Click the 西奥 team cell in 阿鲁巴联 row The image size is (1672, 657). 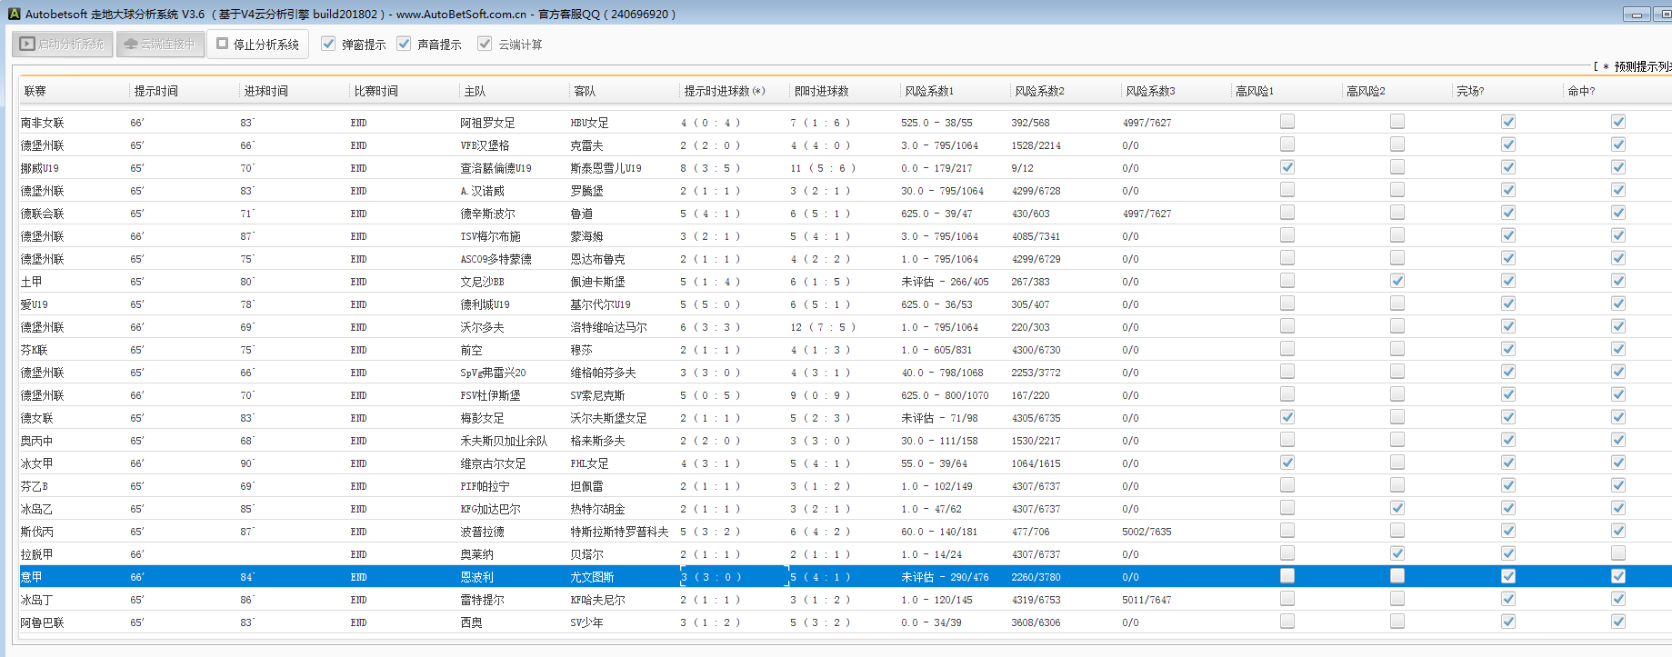pos(471,622)
